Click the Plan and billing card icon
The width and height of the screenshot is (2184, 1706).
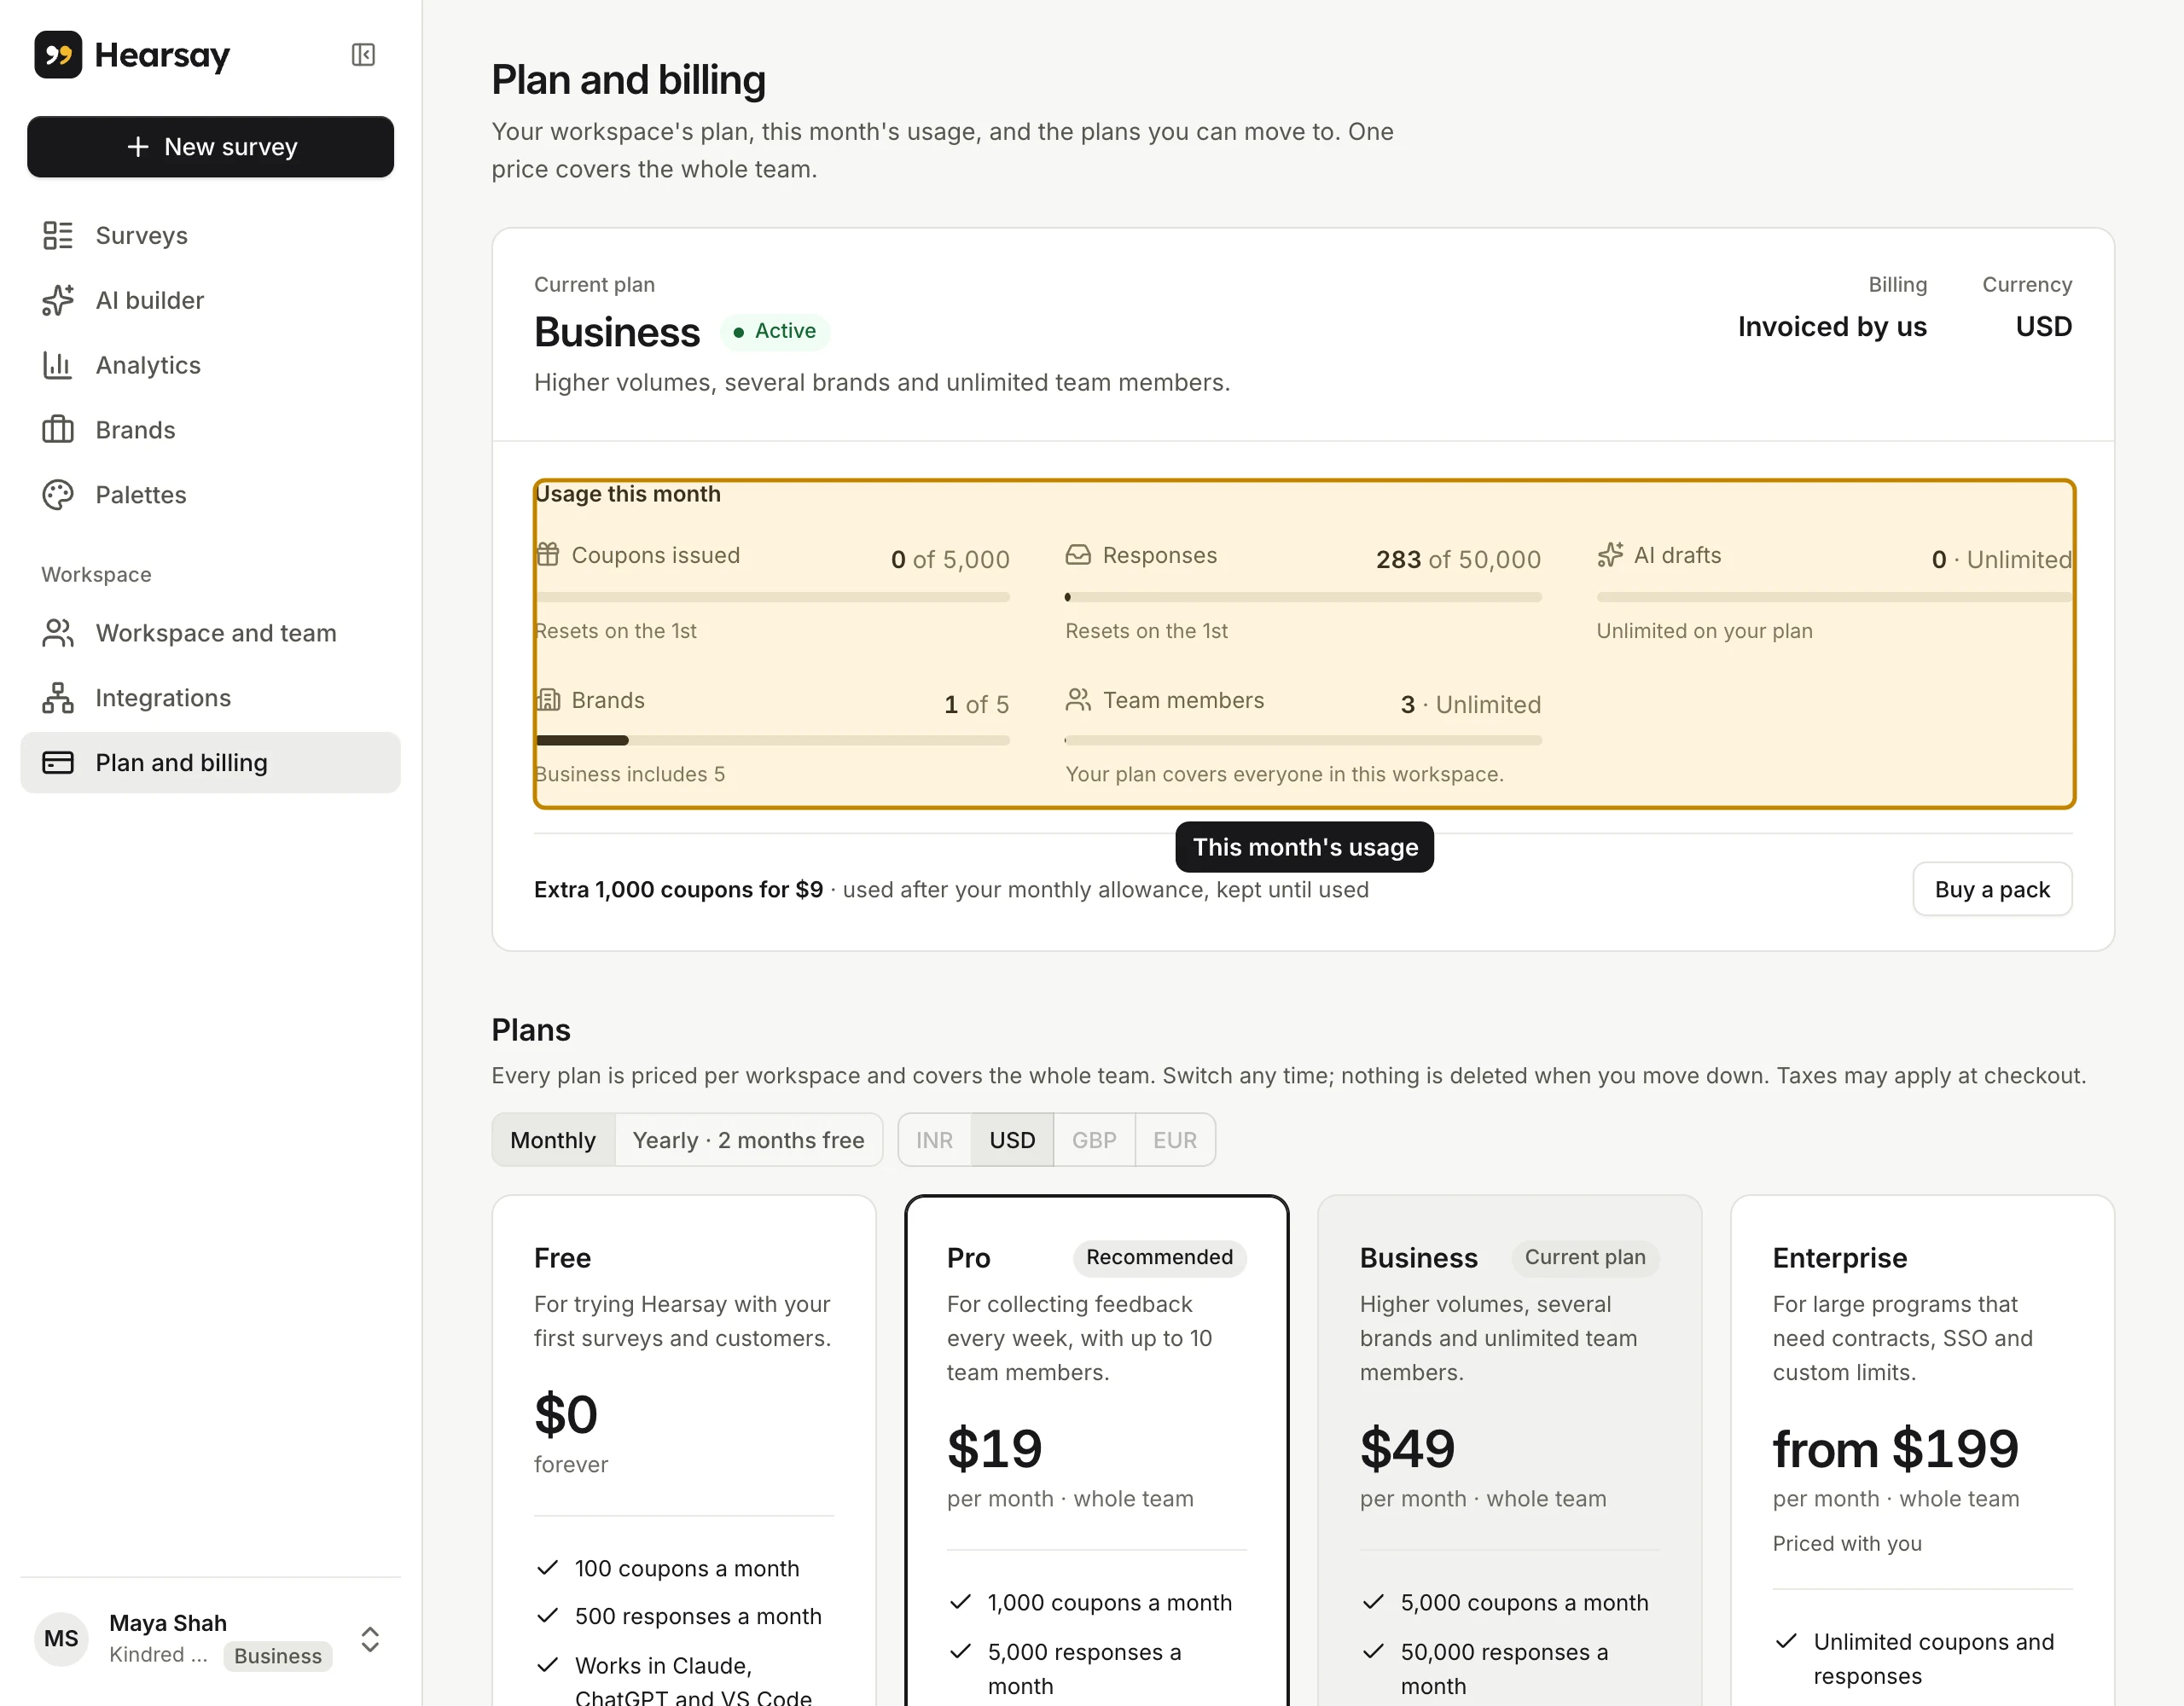coord(58,763)
